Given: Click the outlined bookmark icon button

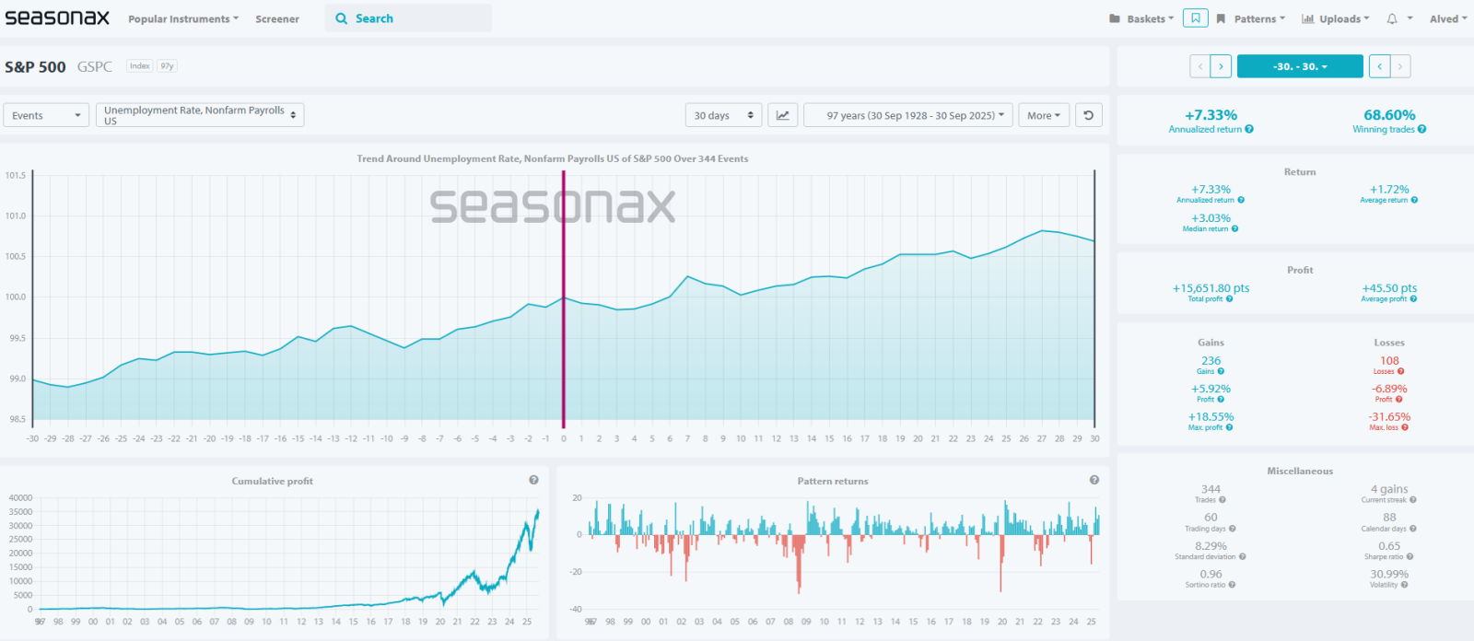Looking at the screenshot, I should click(x=1195, y=18).
